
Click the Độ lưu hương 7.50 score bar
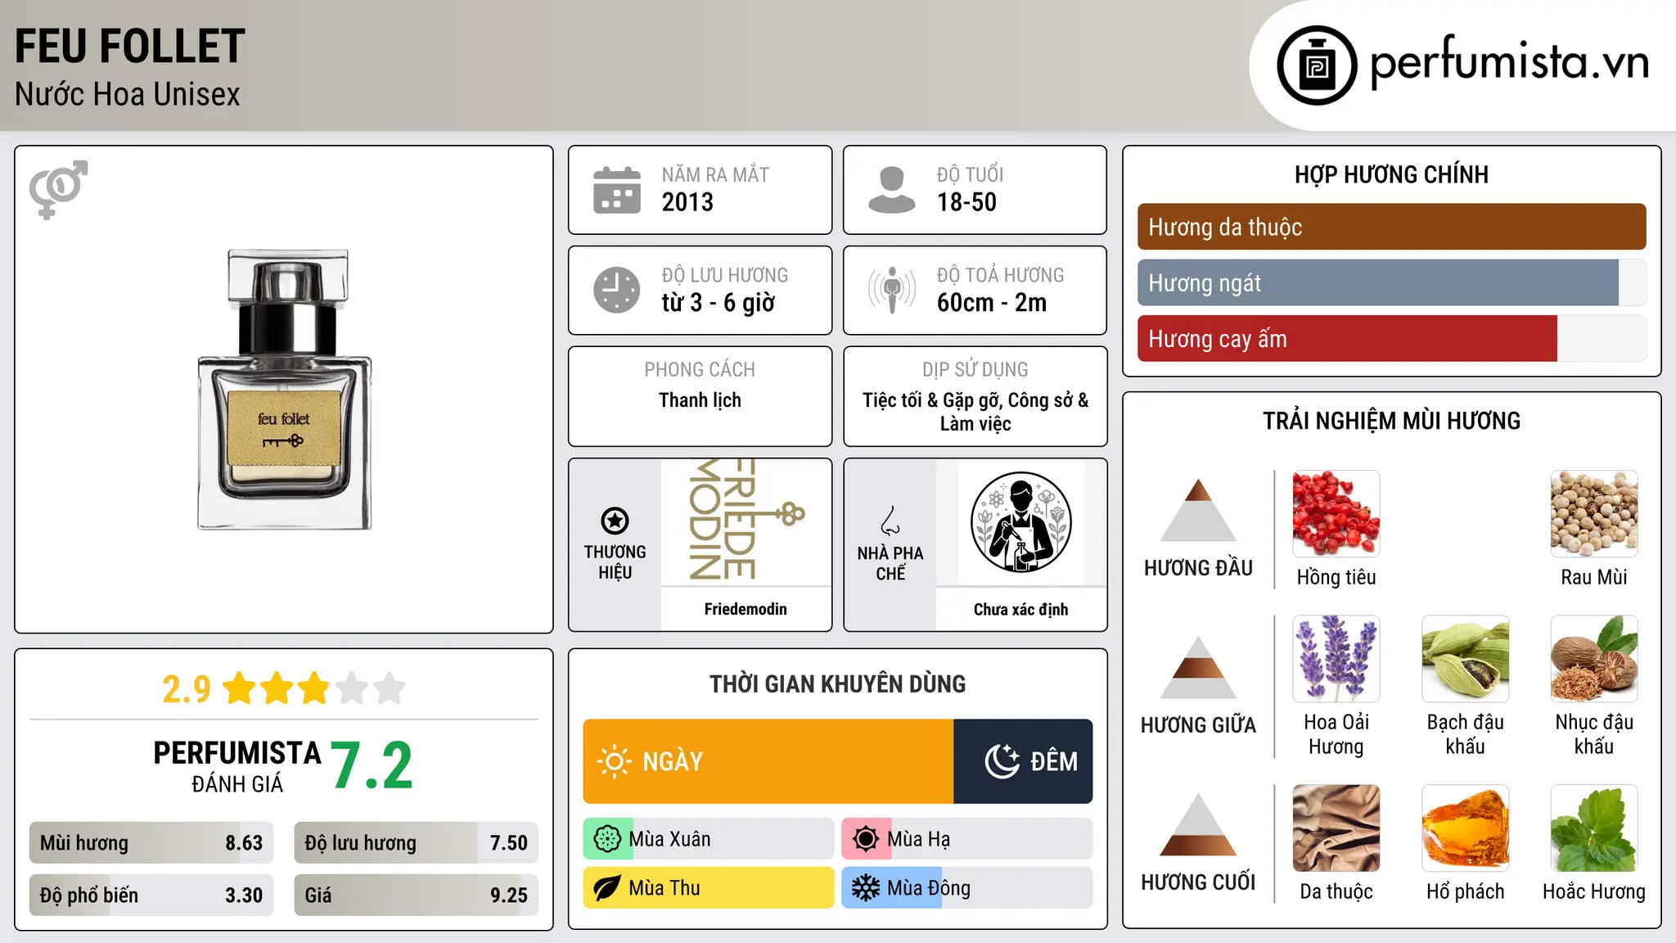tap(417, 842)
